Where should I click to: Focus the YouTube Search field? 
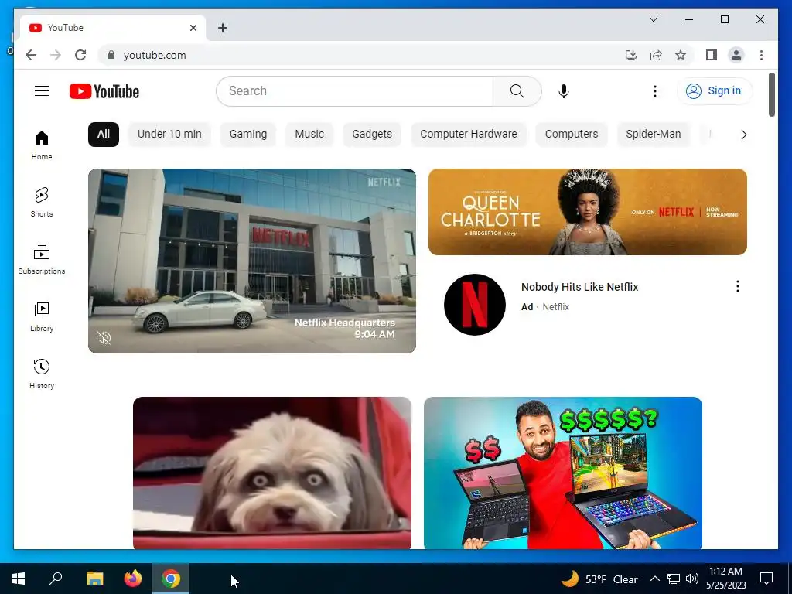tap(354, 91)
